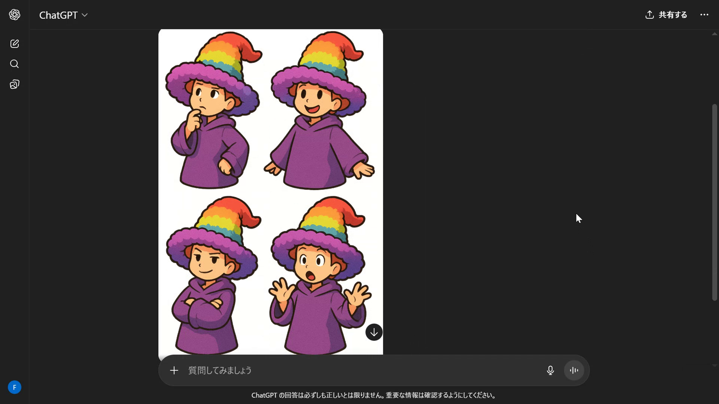This screenshot has height=404, width=719.
Task: Open the image library icon in the sidebar
Action: click(14, 84)
